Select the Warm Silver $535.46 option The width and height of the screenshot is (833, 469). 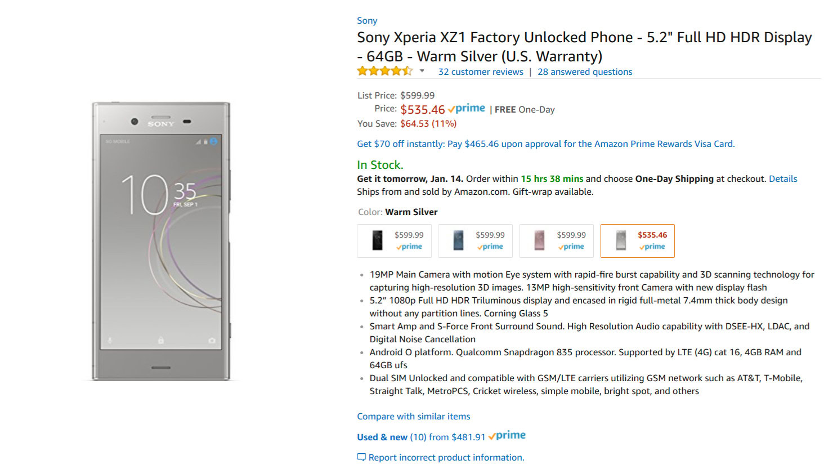(637, 241)
